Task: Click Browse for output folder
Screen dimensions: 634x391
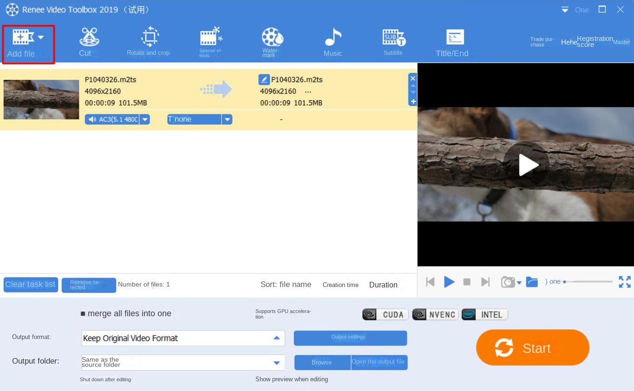Action: [322, 362]
